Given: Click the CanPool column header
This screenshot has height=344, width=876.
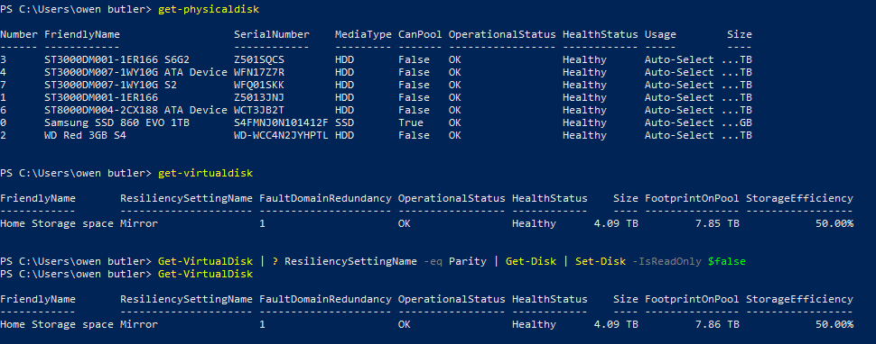Looking at the screenshot, I should tap(420, 34).
